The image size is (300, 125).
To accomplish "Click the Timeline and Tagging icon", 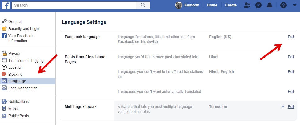I will coord(4,60).
